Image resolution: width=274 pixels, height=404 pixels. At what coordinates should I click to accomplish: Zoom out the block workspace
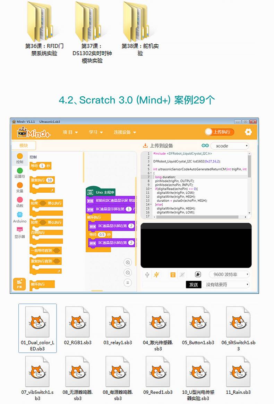click(x=128, y=273)
